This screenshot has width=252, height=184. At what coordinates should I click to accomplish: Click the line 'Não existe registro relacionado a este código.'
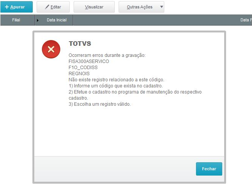pos(116,80)
